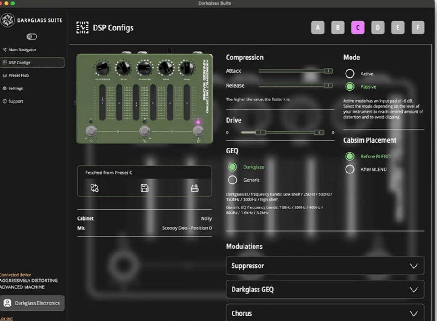This screenshot has width=437, height=321.
Task: Expand the Darkglass GEQ section
Action: (x=325, y=290)
